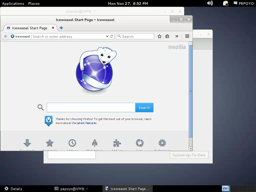256x192 pixels.
Task: Follow the latest features link
Action: [86, 123]
